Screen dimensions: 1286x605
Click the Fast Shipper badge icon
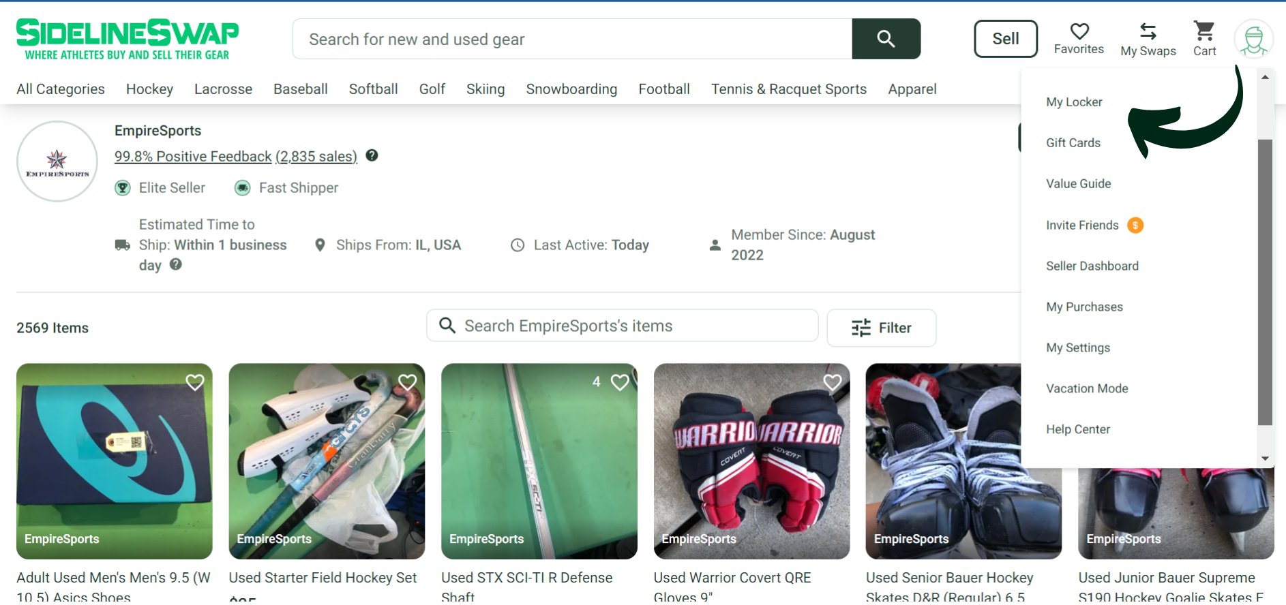[243, 188]
